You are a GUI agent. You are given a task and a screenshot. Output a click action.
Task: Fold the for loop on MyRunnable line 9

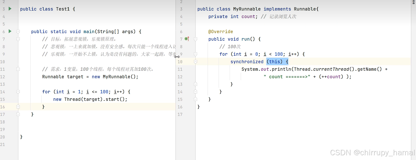pyautogui.click(x=195, y=54)
